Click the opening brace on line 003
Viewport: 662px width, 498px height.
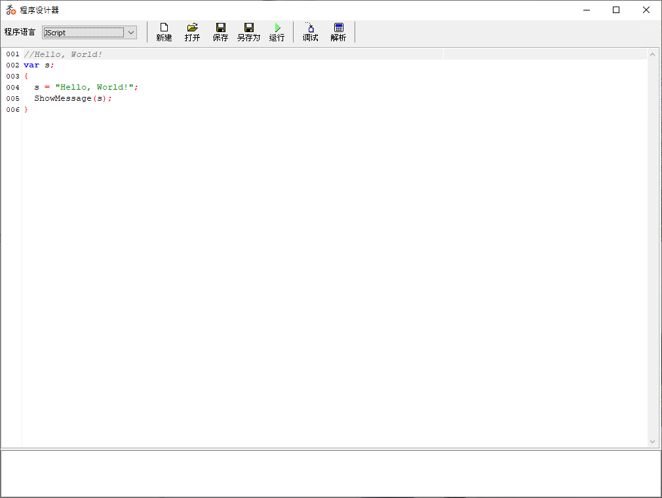[x=26, y=77]
